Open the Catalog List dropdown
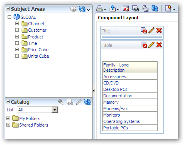Viewport: 184px width, 145px height. [x=55, y=110]
